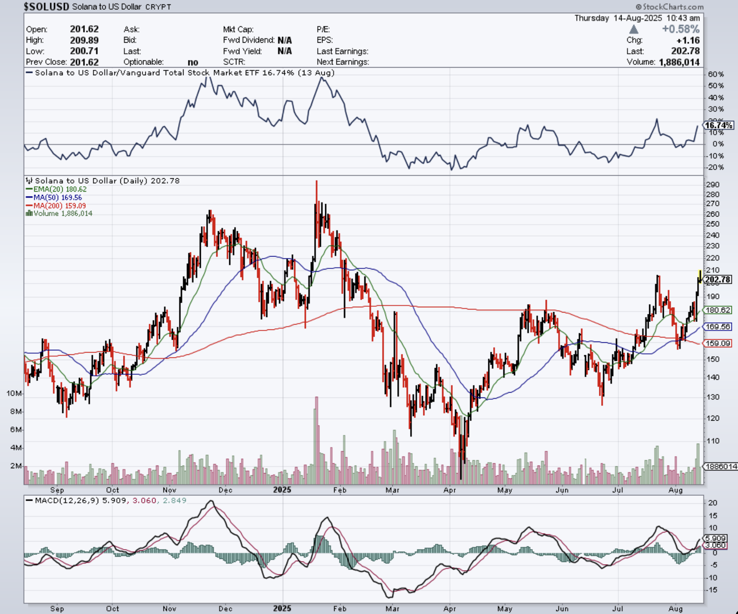
Task: Click the StockCharts.com attribution text
Action: pyautogui.click(x=670, y=7)
